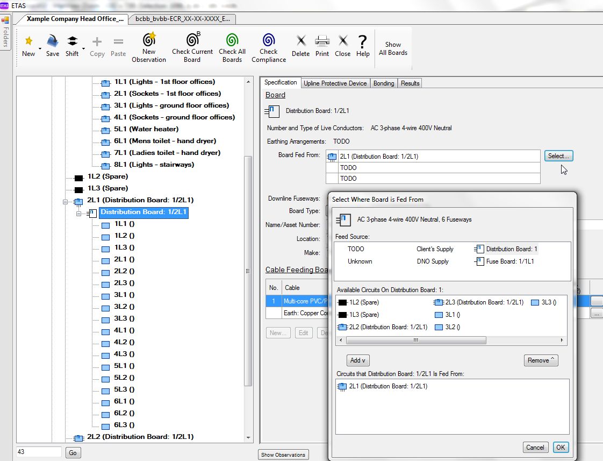Click the Check All Boards icon
This screenshot has width=603, height=461.
coord(232,39)
